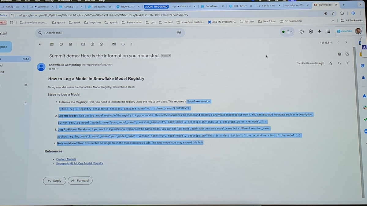
Task: Expand the 'to me' recipient details arrow
Action: point(57,69)
